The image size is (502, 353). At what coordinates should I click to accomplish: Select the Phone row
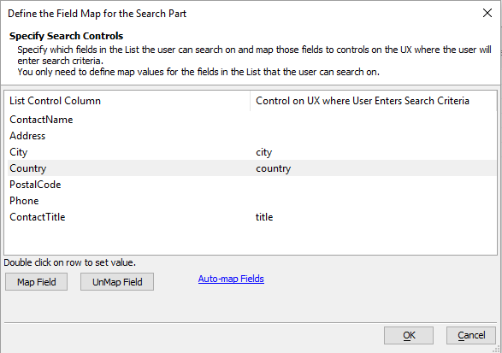pos(251,201)
